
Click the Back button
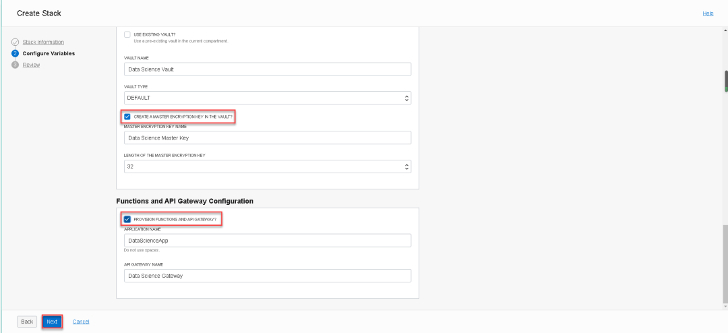tap(27, 322)
